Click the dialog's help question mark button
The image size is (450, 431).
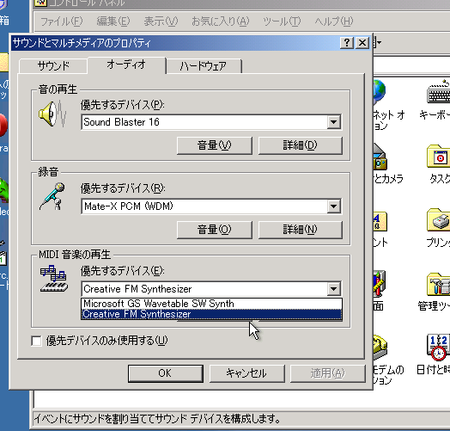[347, 43]
